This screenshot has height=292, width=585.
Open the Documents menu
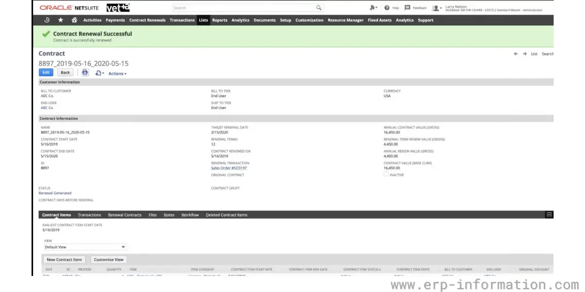[x=265, y=20]
